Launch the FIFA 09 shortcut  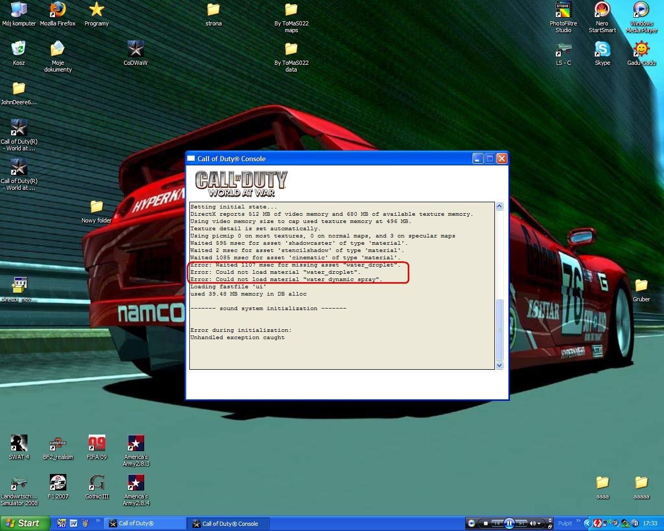96,448
